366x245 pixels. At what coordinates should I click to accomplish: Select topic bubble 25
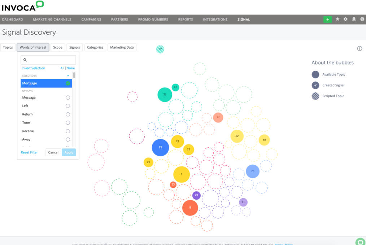point(160,147)
